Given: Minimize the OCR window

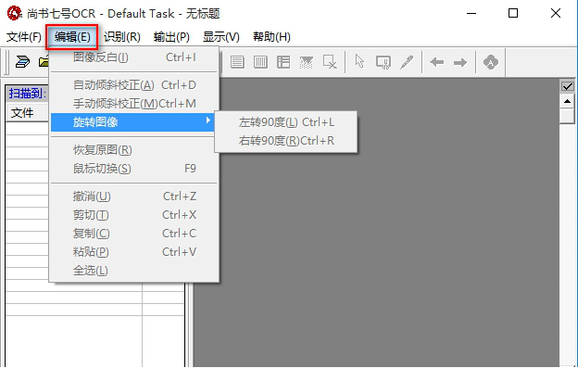Looking at the screenshot, I should pyautogui.click(x=471, y=13).
